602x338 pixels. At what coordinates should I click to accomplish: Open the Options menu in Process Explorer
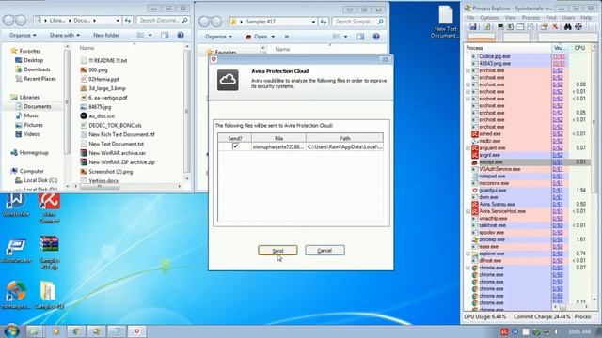pos(489,18)
